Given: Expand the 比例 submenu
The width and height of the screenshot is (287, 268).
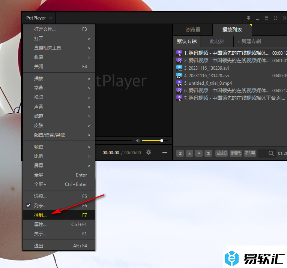Looking at the screenshot, I should pyautogui.click(x=59, y=156).
